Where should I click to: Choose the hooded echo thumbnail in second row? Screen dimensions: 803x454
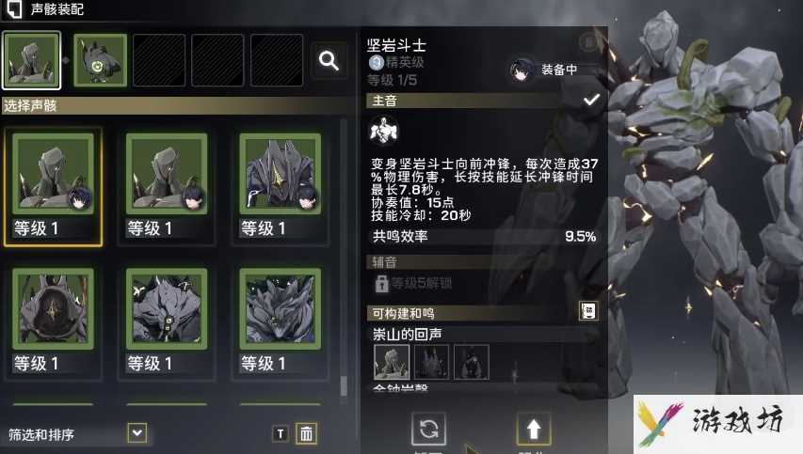53,309
